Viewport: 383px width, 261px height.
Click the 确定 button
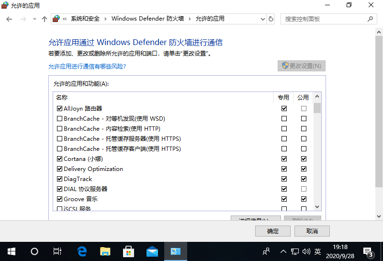[273, 231]
